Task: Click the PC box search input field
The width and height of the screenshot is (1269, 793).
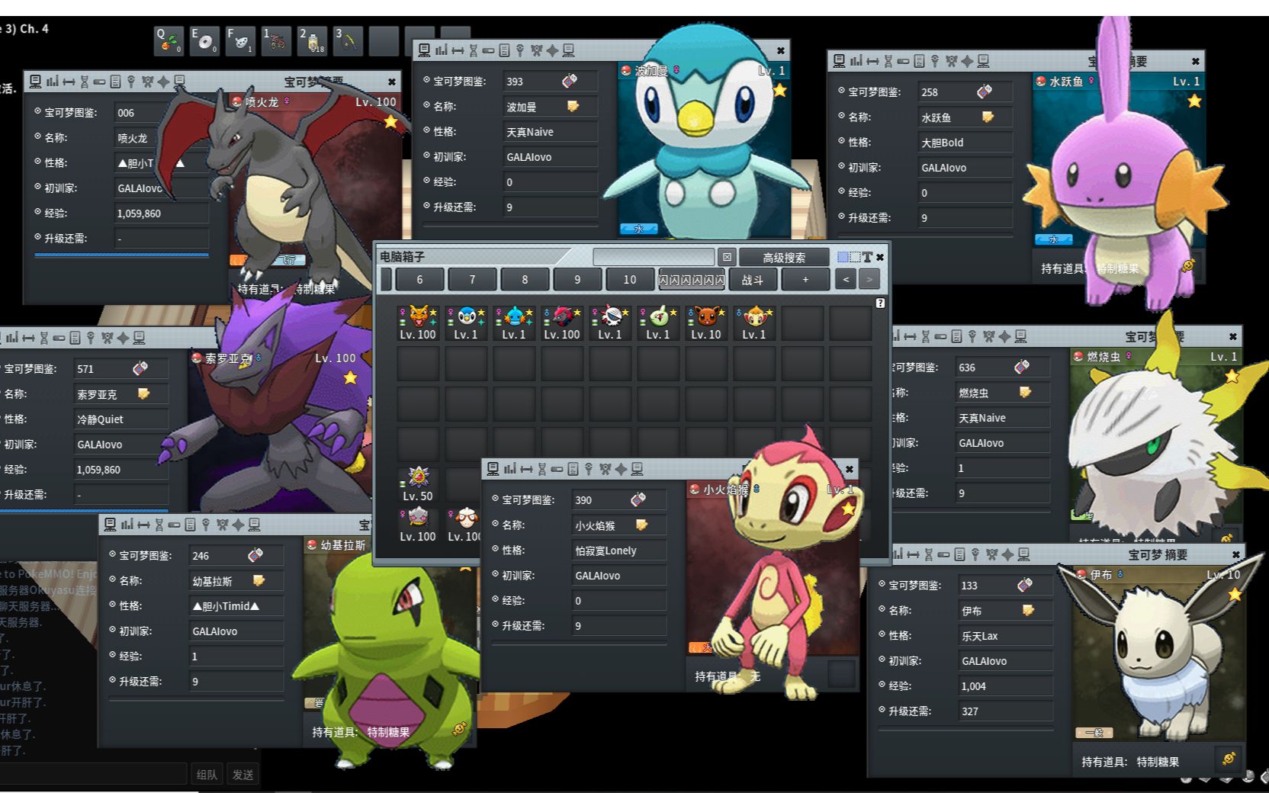Action: (654, 257)
